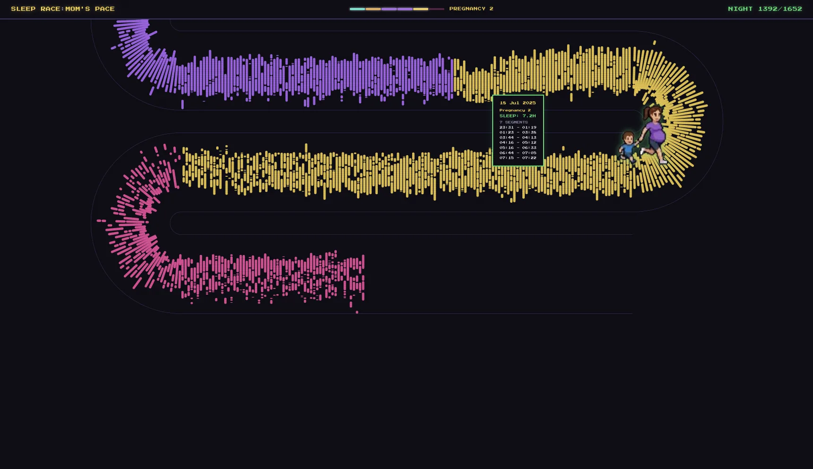
Task: Click the '05:16 - 06:33' sleep segment
Action: click(x=518, y=148)
